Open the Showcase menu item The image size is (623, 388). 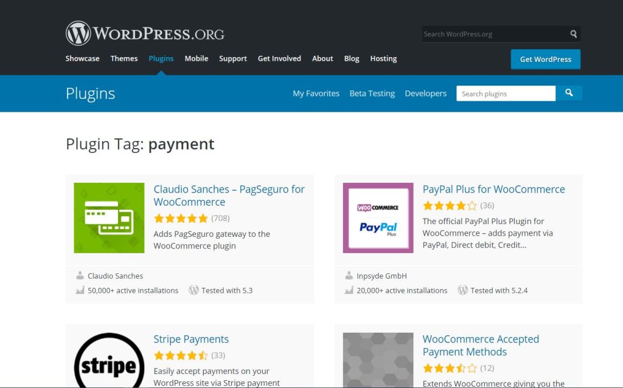[x=82, y=59]
